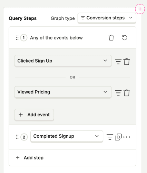
Task: Delete the Viewed Pricing event
Action: point(127,93)
